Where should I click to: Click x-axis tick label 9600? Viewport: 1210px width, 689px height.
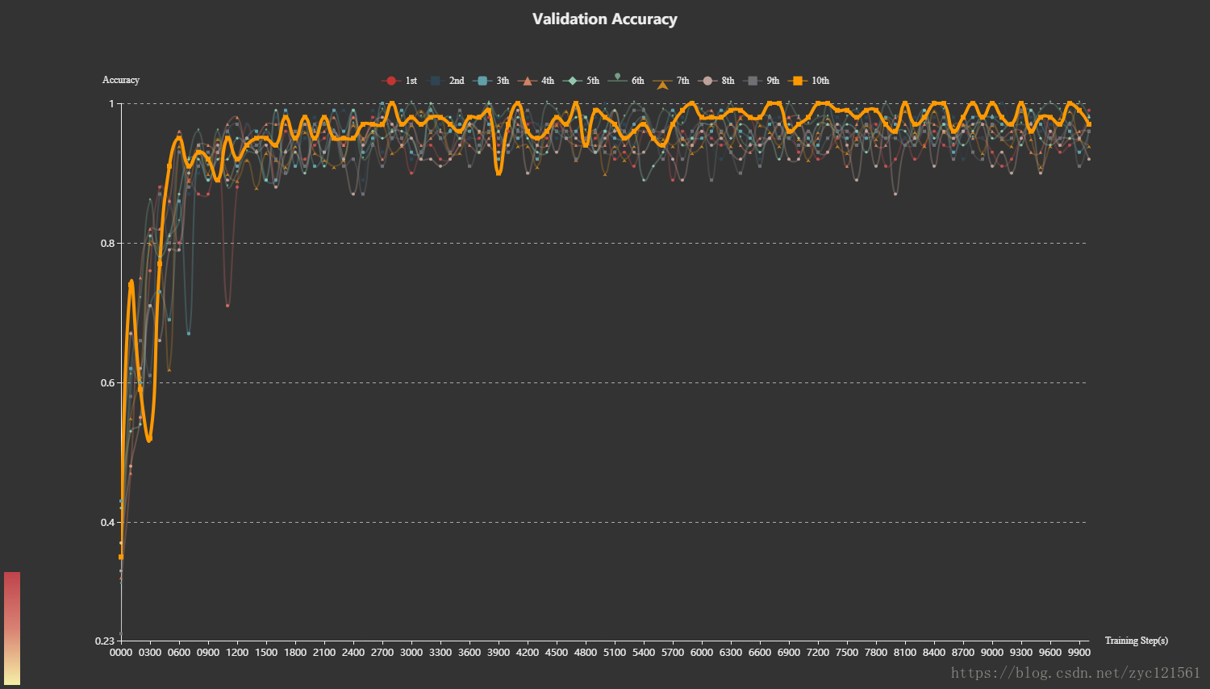click(1050, 653)
